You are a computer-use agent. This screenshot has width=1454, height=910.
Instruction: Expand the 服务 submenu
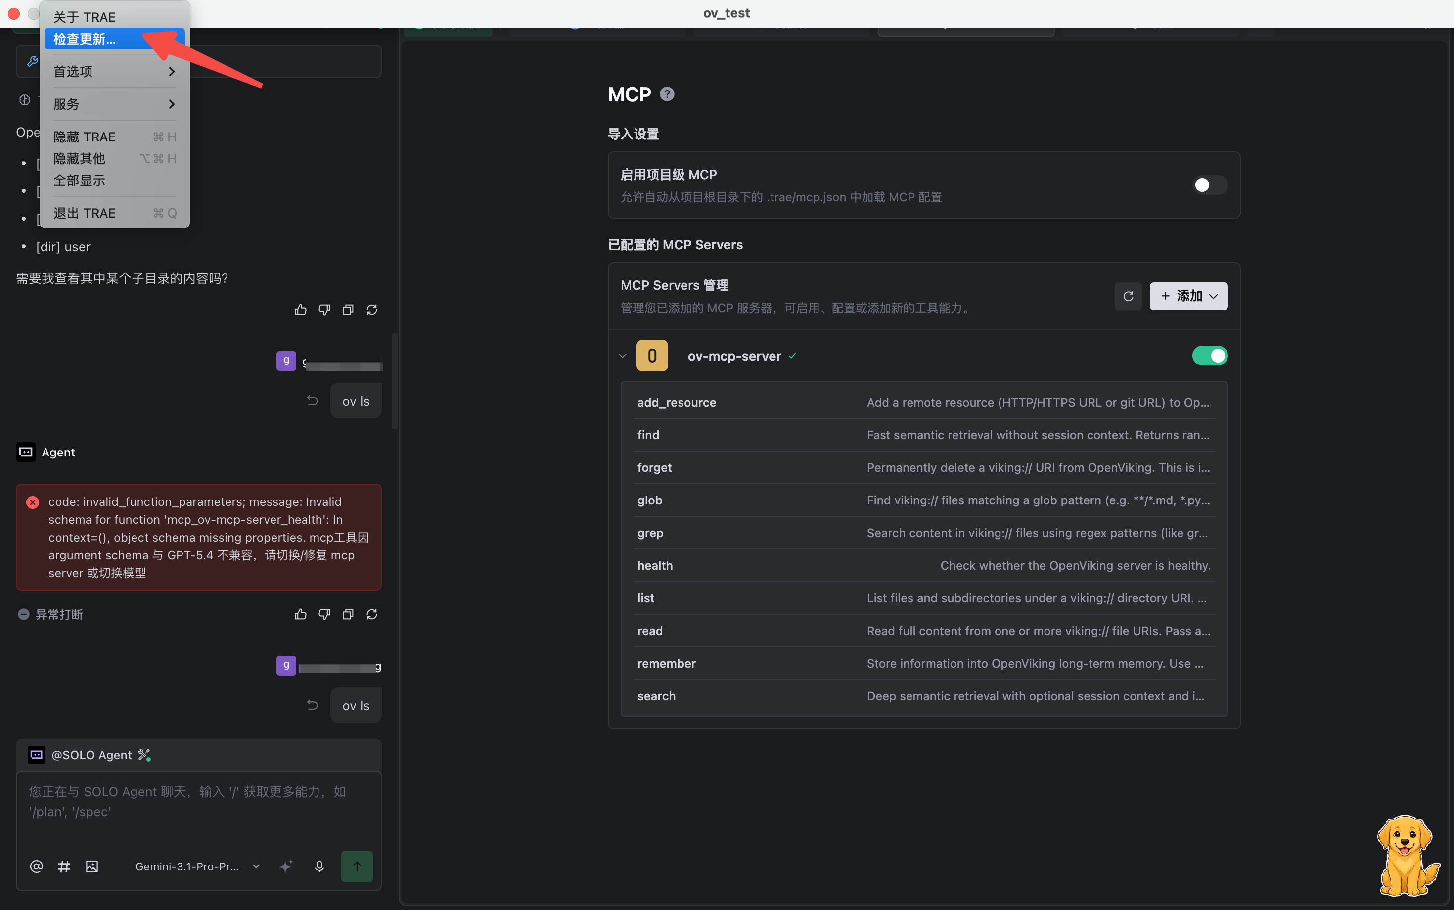coord(114,104)
